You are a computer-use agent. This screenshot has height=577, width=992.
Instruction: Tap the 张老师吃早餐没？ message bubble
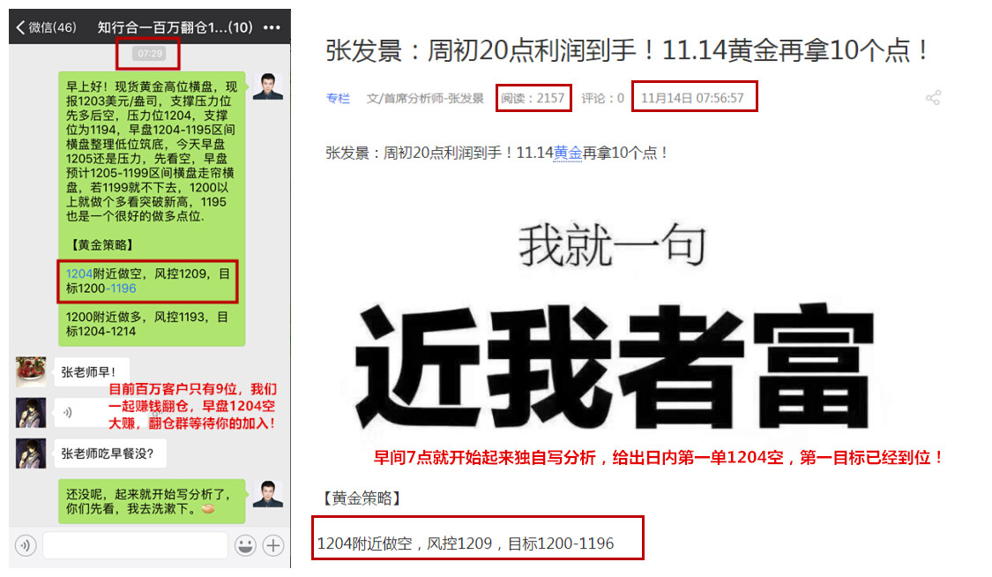[x=110, y=453]
